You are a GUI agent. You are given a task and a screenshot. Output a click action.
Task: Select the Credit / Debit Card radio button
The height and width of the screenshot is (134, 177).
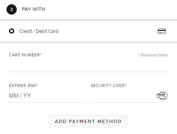tap(11, 31)
